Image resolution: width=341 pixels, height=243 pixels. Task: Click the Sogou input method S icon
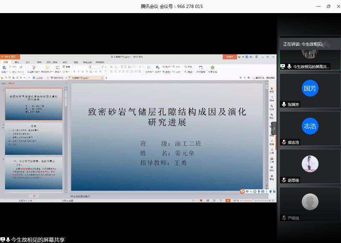(242, 191)
